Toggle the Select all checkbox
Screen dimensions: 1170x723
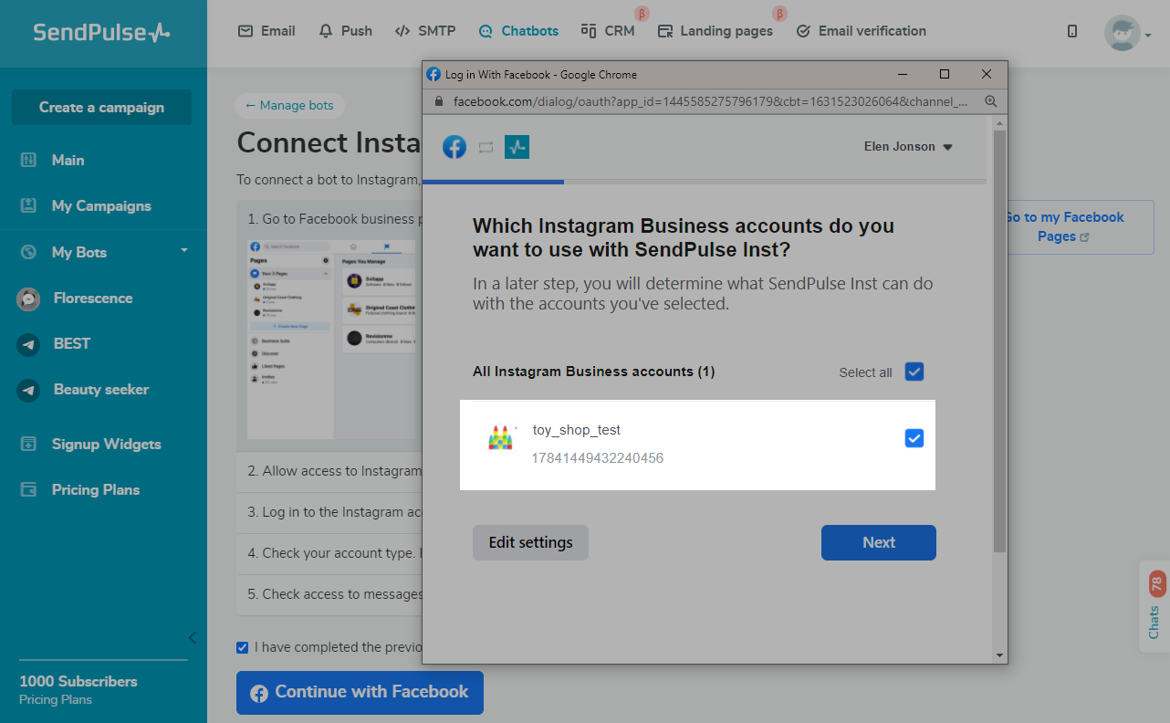[x=914, y=372]
